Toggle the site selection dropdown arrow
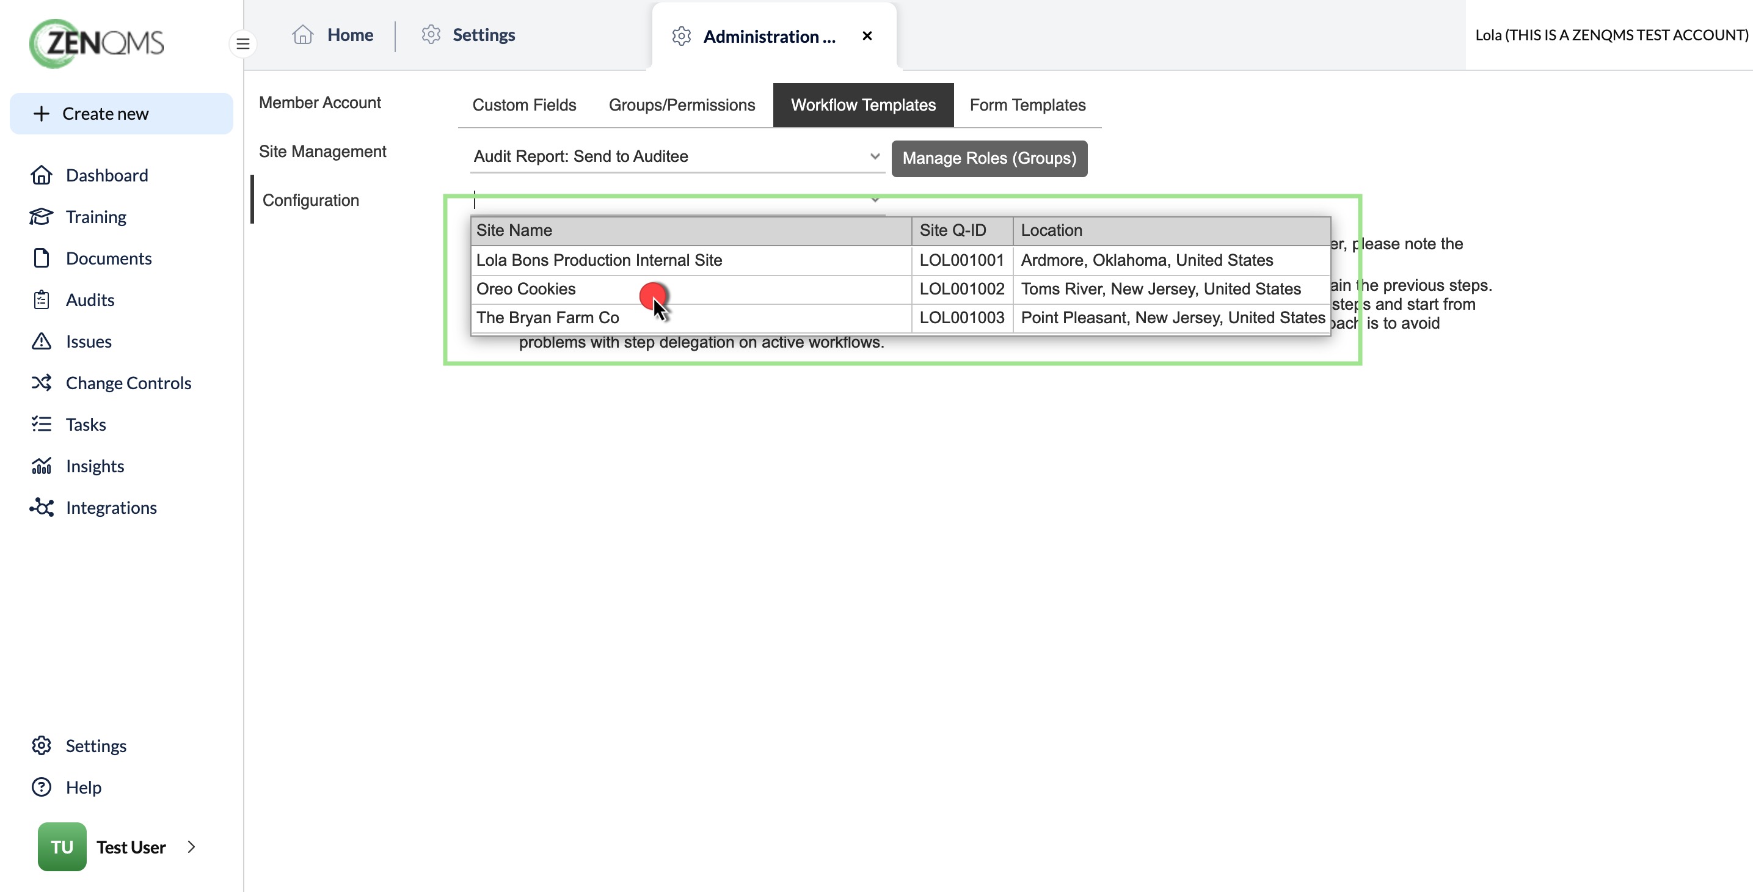Image resolution: width=1753 pixels, height=892 pixels. point(875,200)
